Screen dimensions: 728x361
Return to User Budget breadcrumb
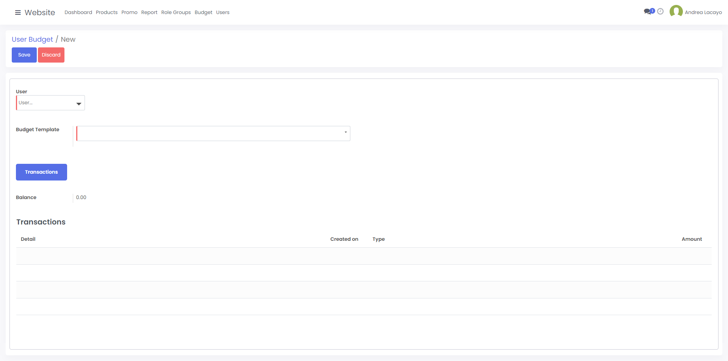coord(32,39)
